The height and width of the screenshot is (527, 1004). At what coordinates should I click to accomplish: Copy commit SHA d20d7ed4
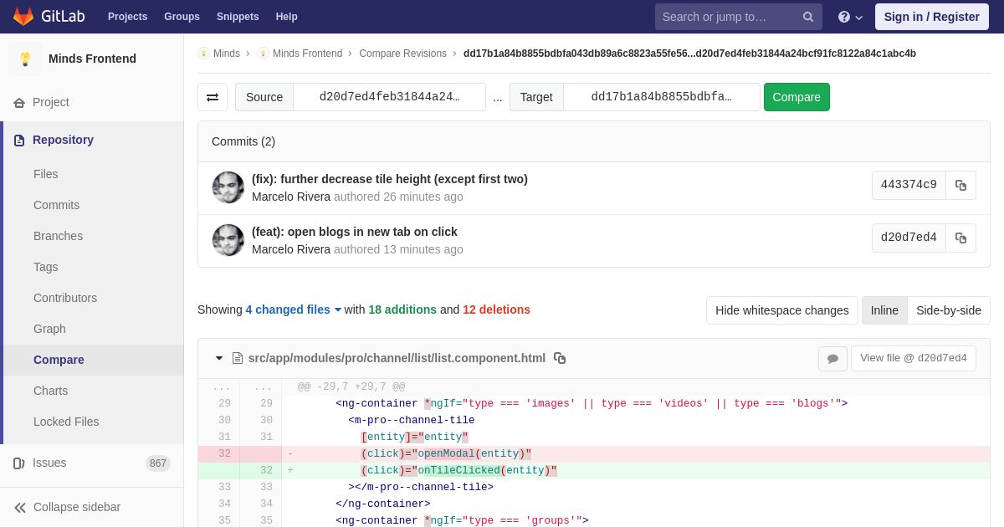pyautogui.click(x=960, y=238)
